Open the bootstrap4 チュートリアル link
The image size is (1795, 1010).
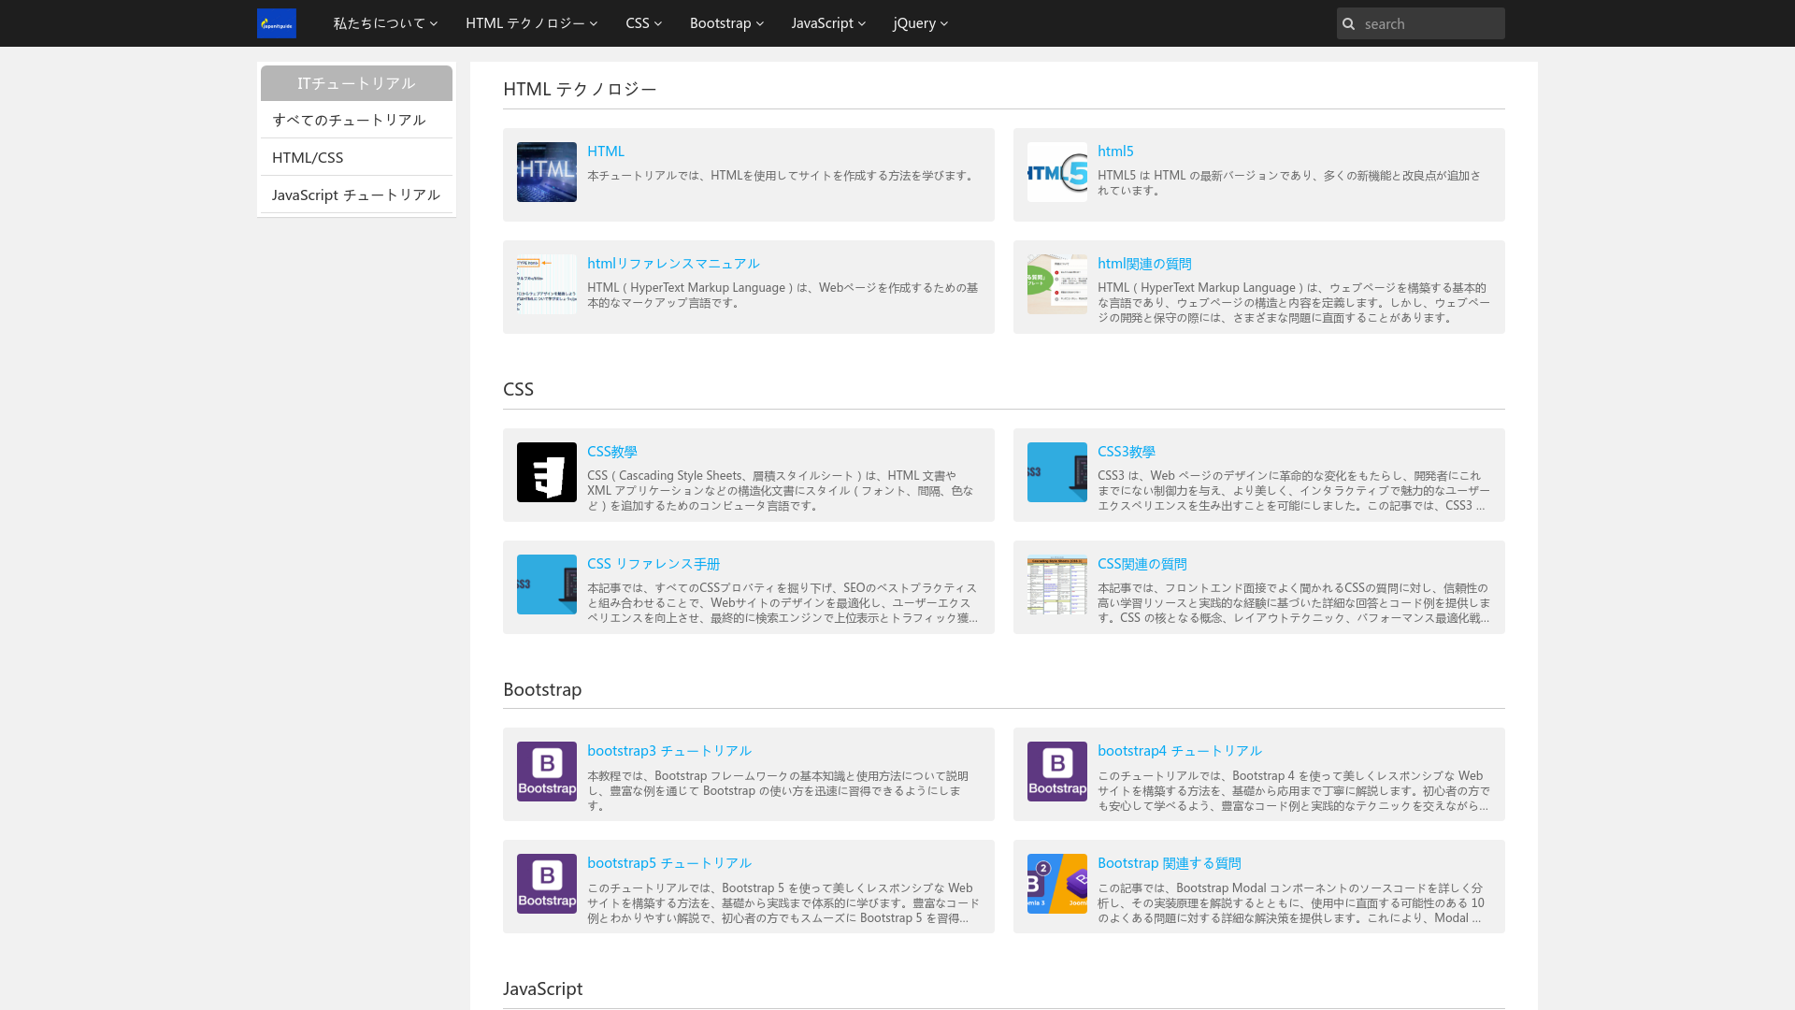coord(1180,751)
